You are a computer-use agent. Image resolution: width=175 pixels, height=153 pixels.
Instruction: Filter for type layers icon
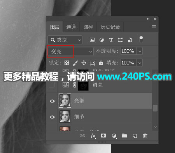click(x=111, y=40)
